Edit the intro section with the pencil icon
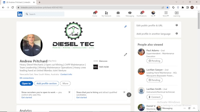The image size is (200, 112). click(126, 55)
